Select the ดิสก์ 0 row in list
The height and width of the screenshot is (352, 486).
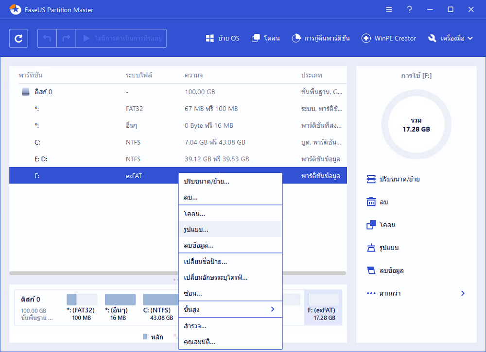(178, 92)
